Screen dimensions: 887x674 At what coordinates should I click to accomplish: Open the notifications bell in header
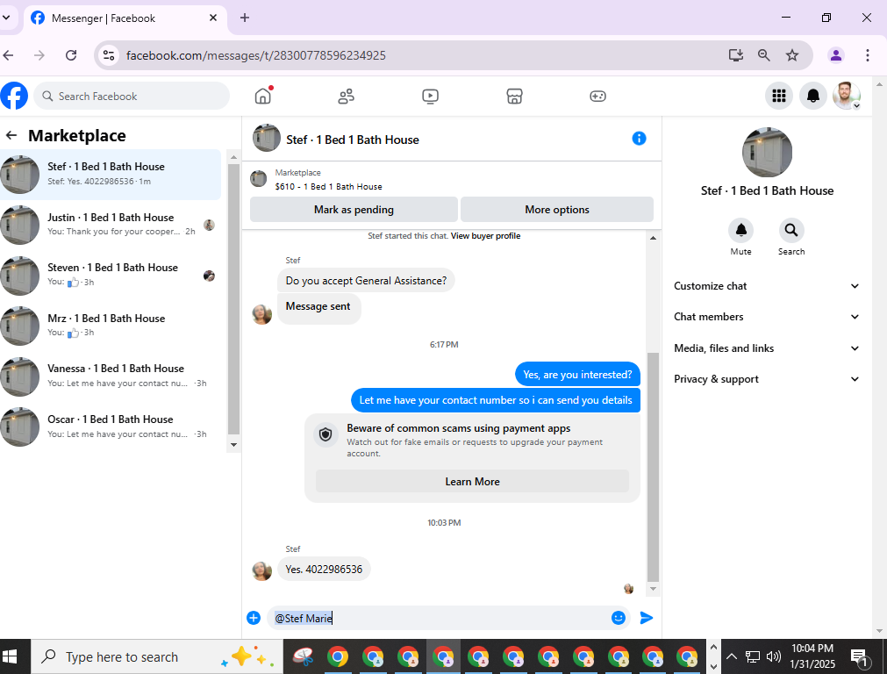click(x=813, y=97)
